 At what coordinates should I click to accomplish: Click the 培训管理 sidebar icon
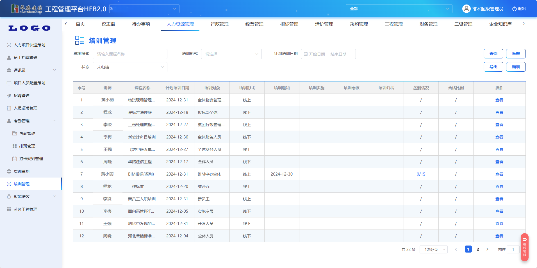[x=9, y=184]
